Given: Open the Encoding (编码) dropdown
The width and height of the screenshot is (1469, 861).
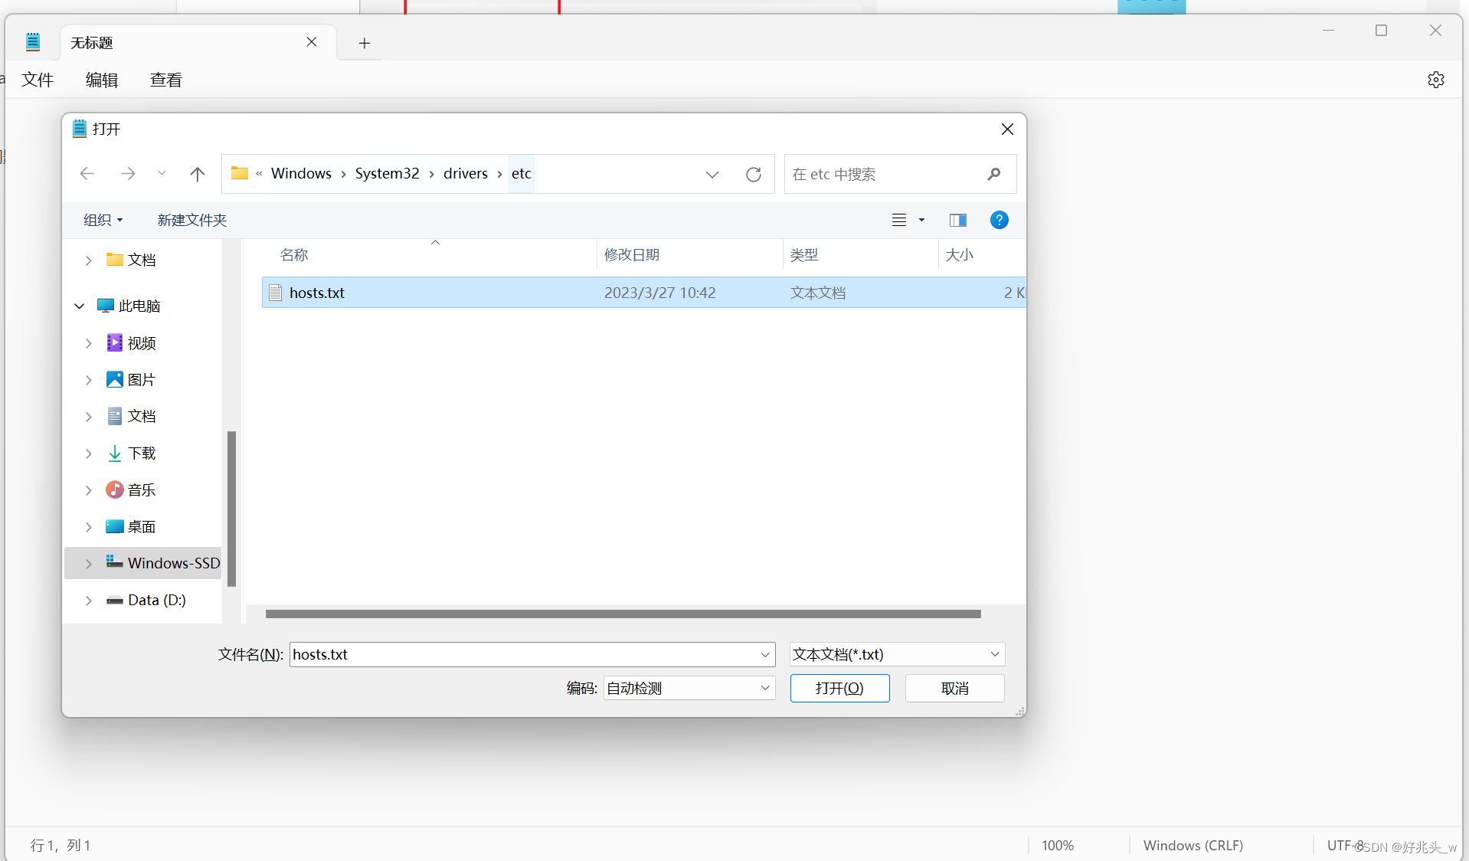Looking at the screenshot, I should (x=689, y=688).
